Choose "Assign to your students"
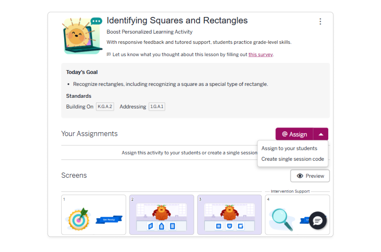Screen dimensions: 381x252 289,148
